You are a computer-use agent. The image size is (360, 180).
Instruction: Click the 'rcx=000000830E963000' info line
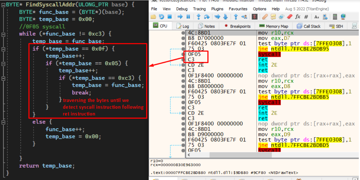click(175, 165)
